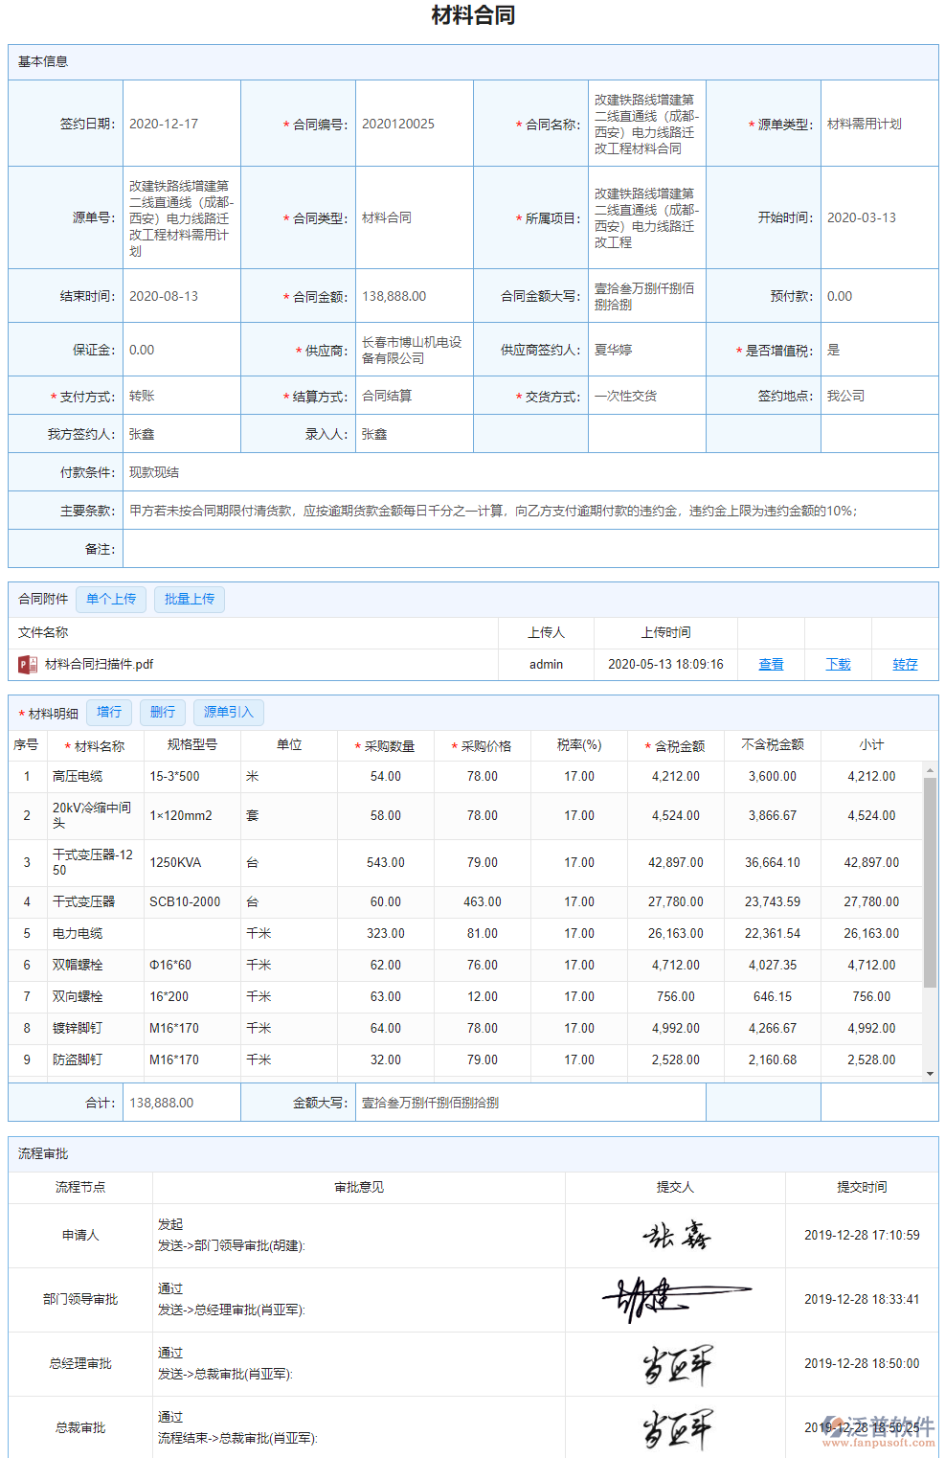Click the 下载 link for the attachment
This screenshot has height=1458, width=945.
click(838, 664)
